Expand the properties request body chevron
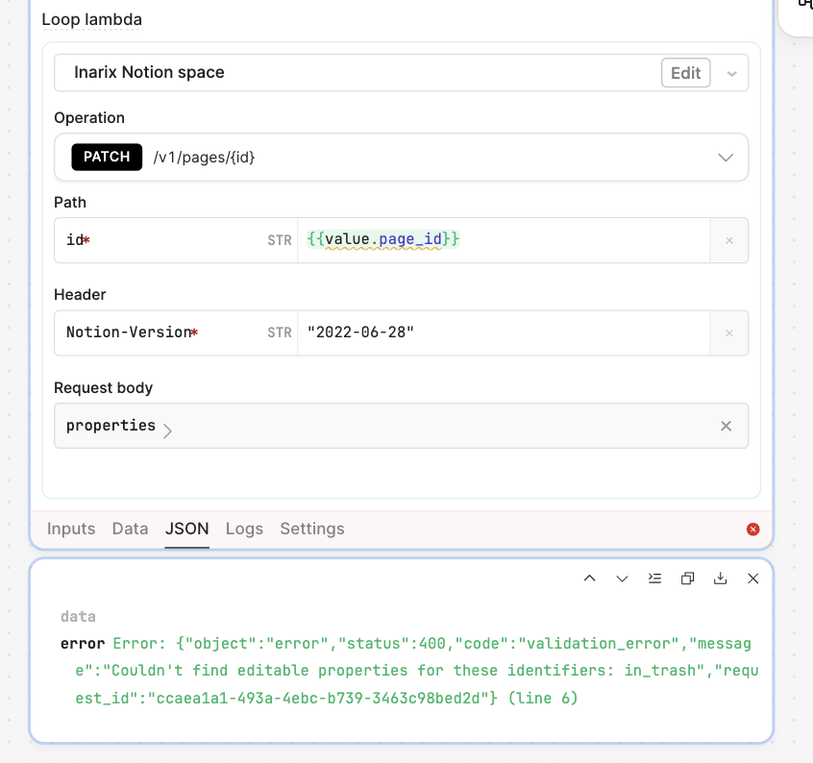This screenshot has width=813, height=763. 168,431
